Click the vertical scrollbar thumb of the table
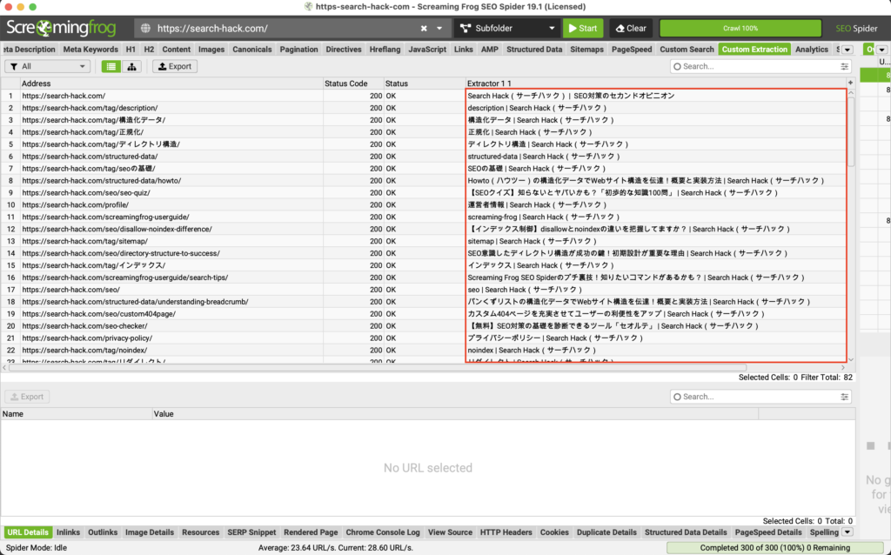This screenshot has width=891, height=555. (x=851, y=132)
